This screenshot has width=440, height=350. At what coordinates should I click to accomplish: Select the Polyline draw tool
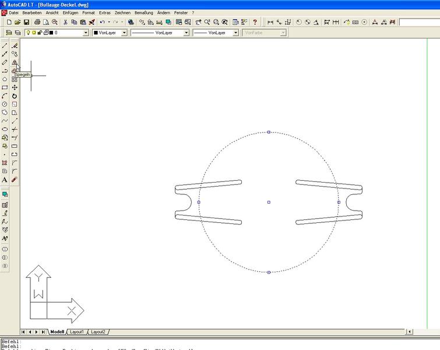coord(5,71)
